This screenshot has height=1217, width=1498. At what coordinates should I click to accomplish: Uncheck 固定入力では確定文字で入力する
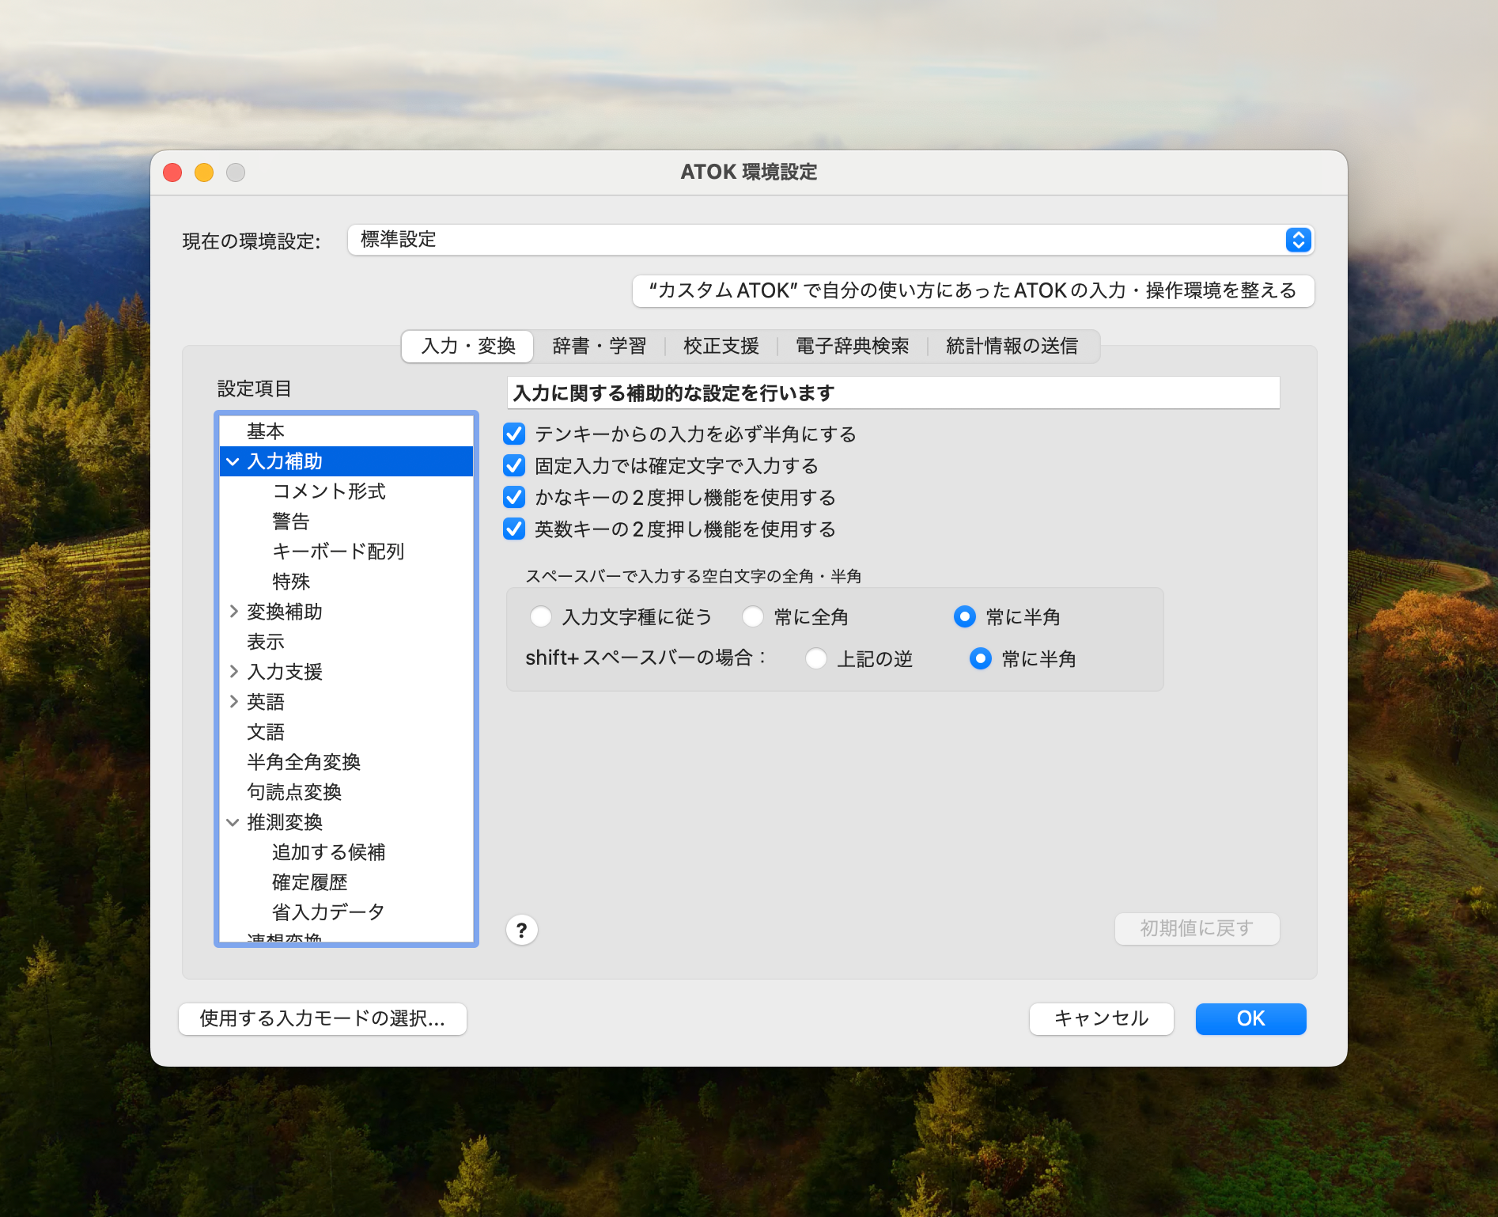tap(514, 465)
